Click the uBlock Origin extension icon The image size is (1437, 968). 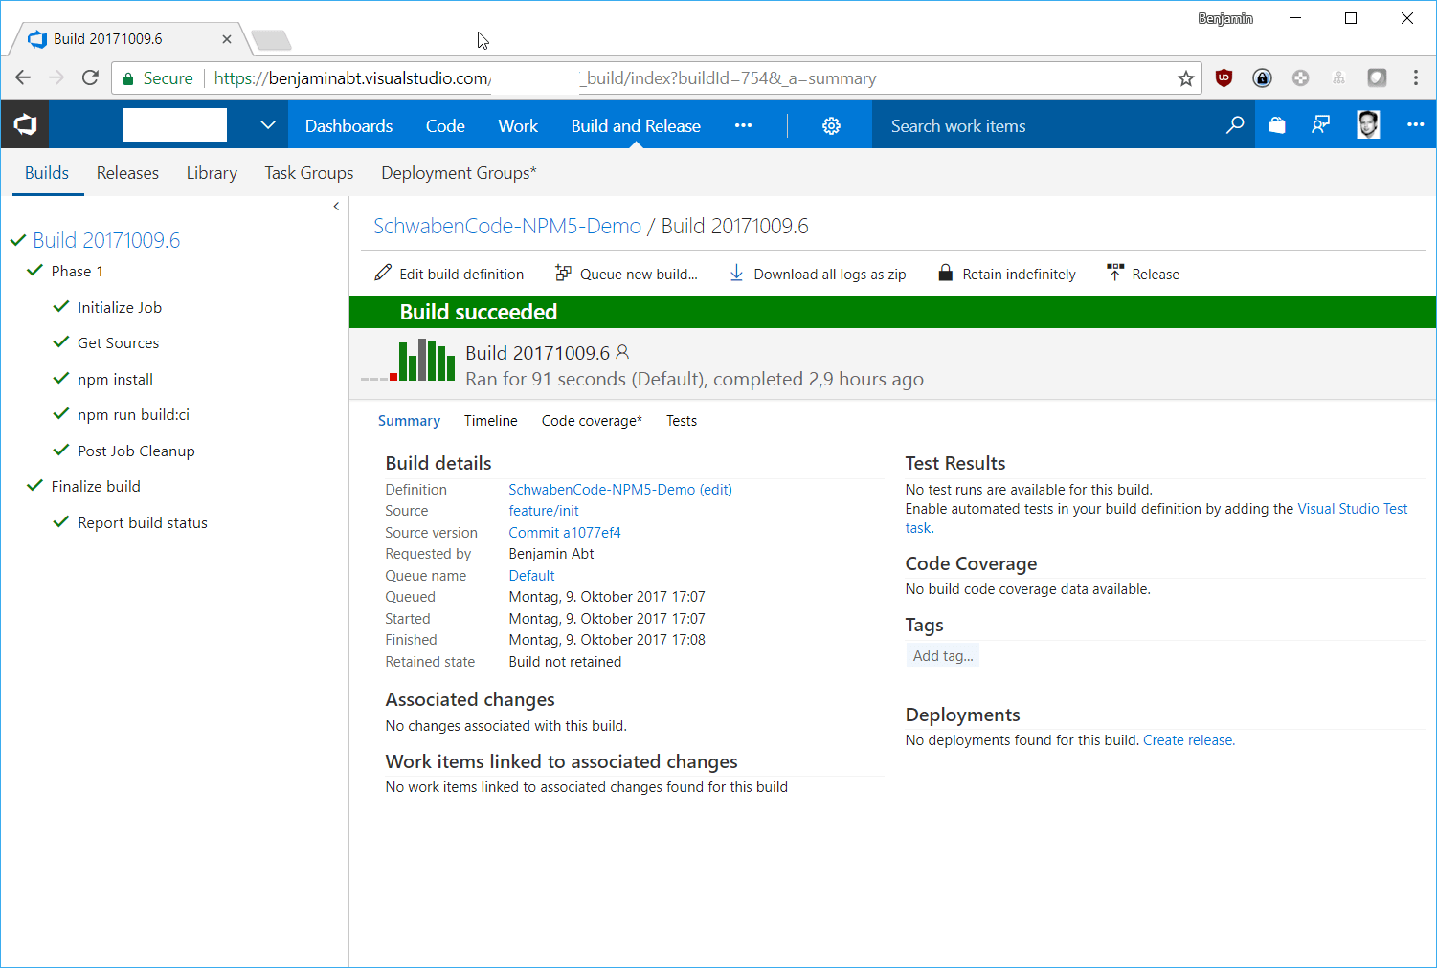1224,78
